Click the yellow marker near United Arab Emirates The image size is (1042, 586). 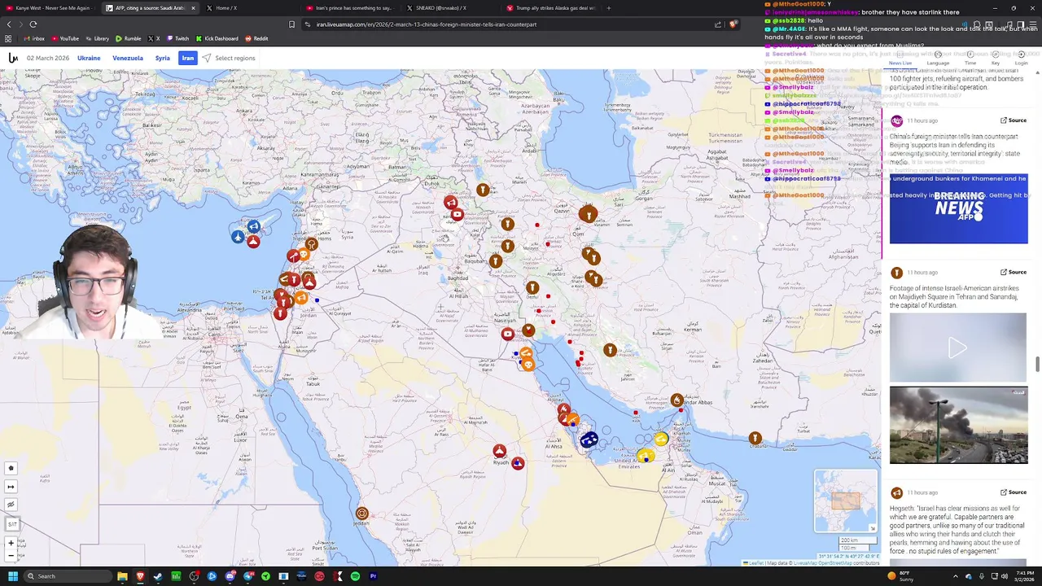645,457
